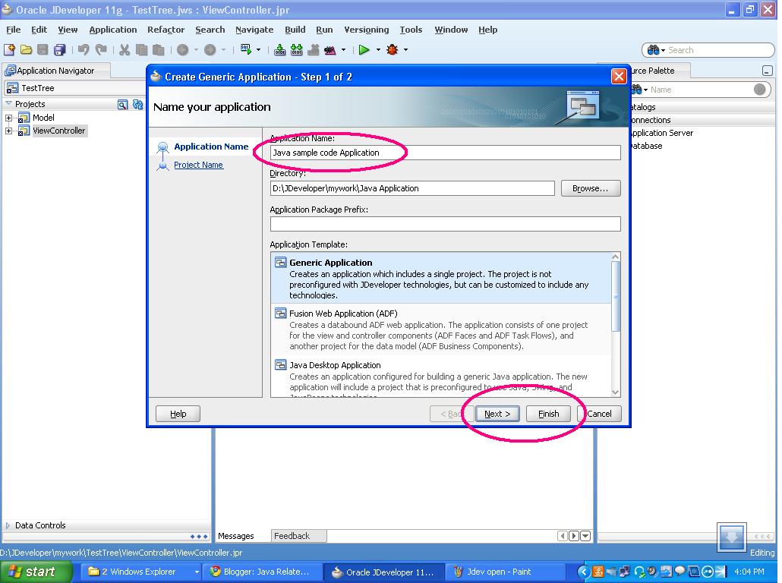The image size is (782, 583).
Task: Expand the Data Controls panel
Action: [x=8, y=525]
